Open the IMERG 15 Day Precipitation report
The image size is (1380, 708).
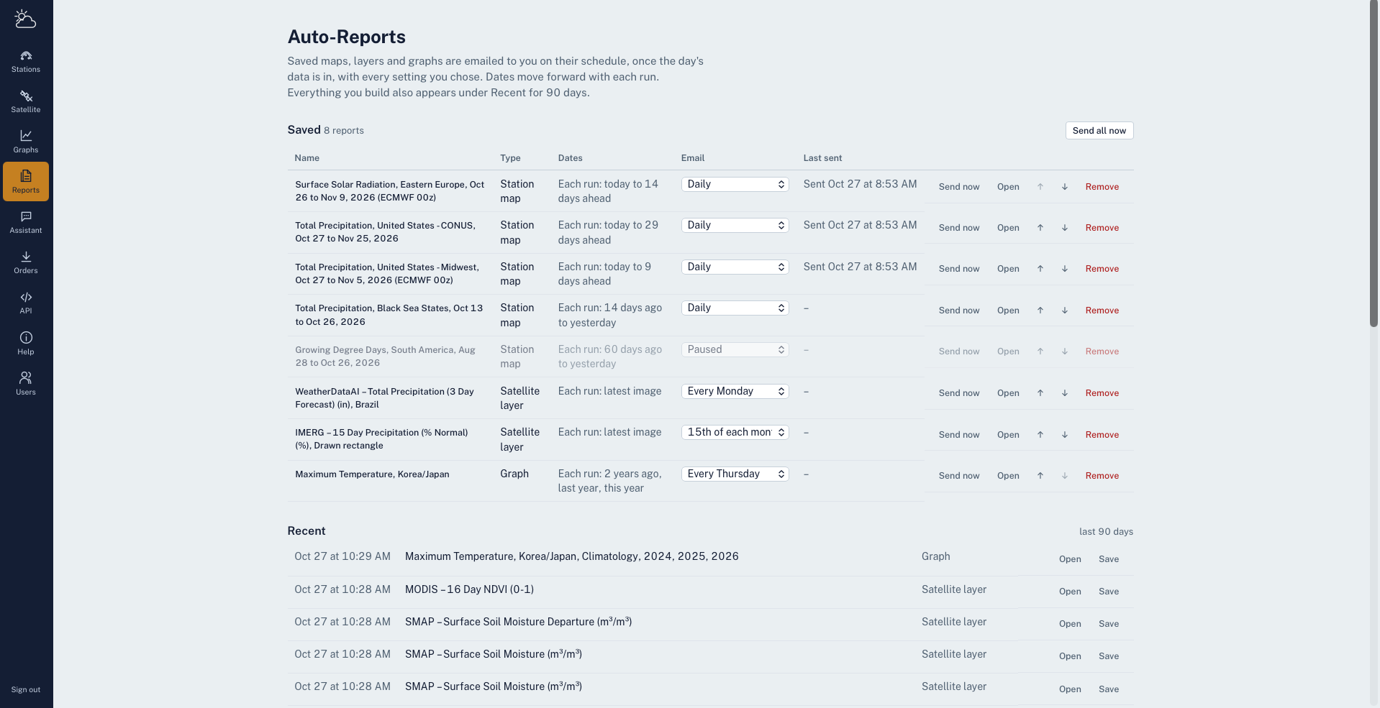point(1008,435)
